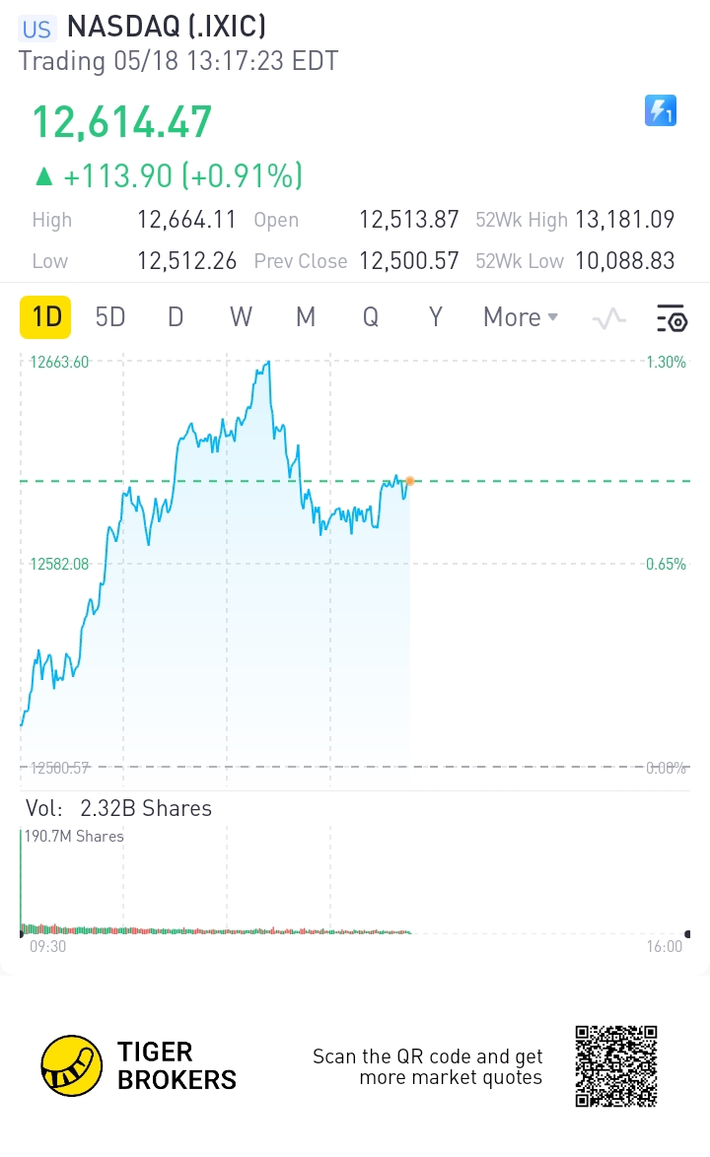Tap the NASDAQ (.IXIC) title
The image size is (710, 1157).
pos(167,27)
